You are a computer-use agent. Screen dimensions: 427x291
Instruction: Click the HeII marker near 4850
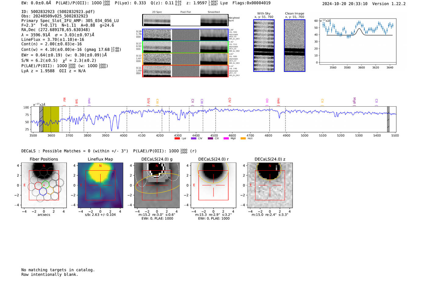[278, 101]
